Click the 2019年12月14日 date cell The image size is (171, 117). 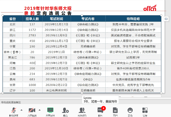(56, 30)
